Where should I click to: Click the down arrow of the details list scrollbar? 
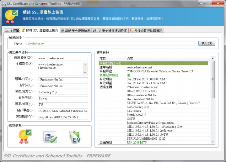point(213,142)
